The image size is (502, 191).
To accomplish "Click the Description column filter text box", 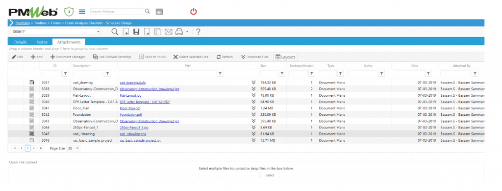I will (x=89, y=74).
